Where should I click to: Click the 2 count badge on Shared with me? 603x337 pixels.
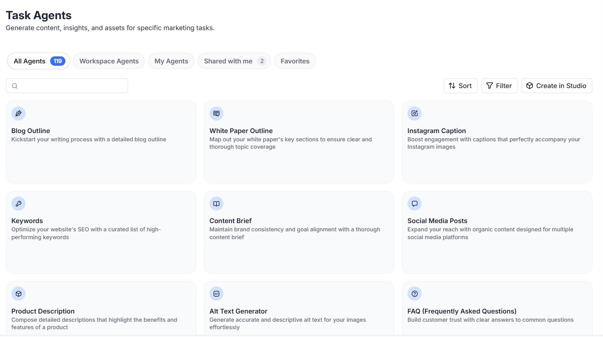coord(262,61)
